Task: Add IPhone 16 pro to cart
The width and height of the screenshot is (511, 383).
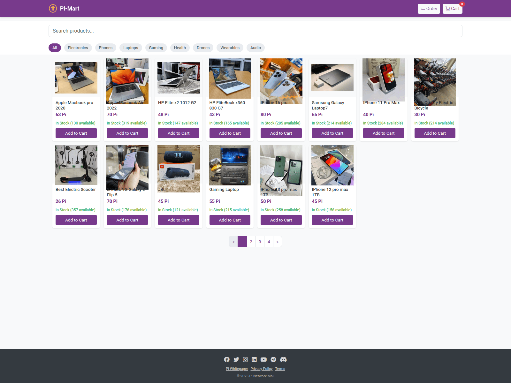Action: point(281,133)
